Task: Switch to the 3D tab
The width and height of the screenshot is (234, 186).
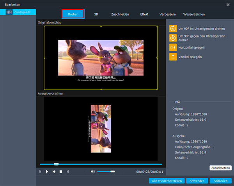Action: pos(96,14)
